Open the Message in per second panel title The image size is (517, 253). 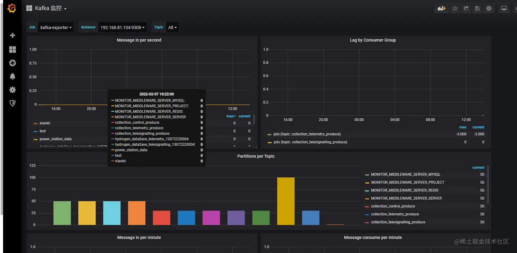(x=139, y=40)
